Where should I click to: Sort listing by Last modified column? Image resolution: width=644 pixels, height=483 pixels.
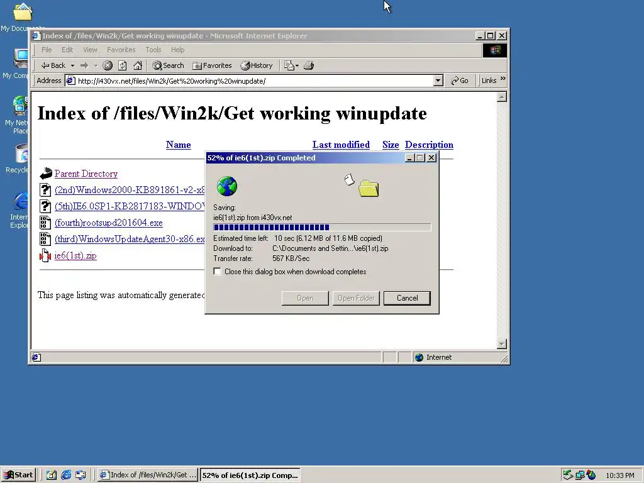(x=341, y=145)
